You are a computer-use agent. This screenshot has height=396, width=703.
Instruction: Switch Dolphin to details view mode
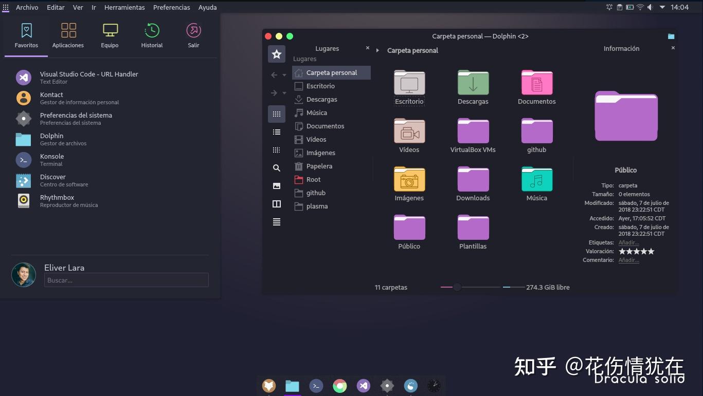pyautogui.click(x=277, y=132)
